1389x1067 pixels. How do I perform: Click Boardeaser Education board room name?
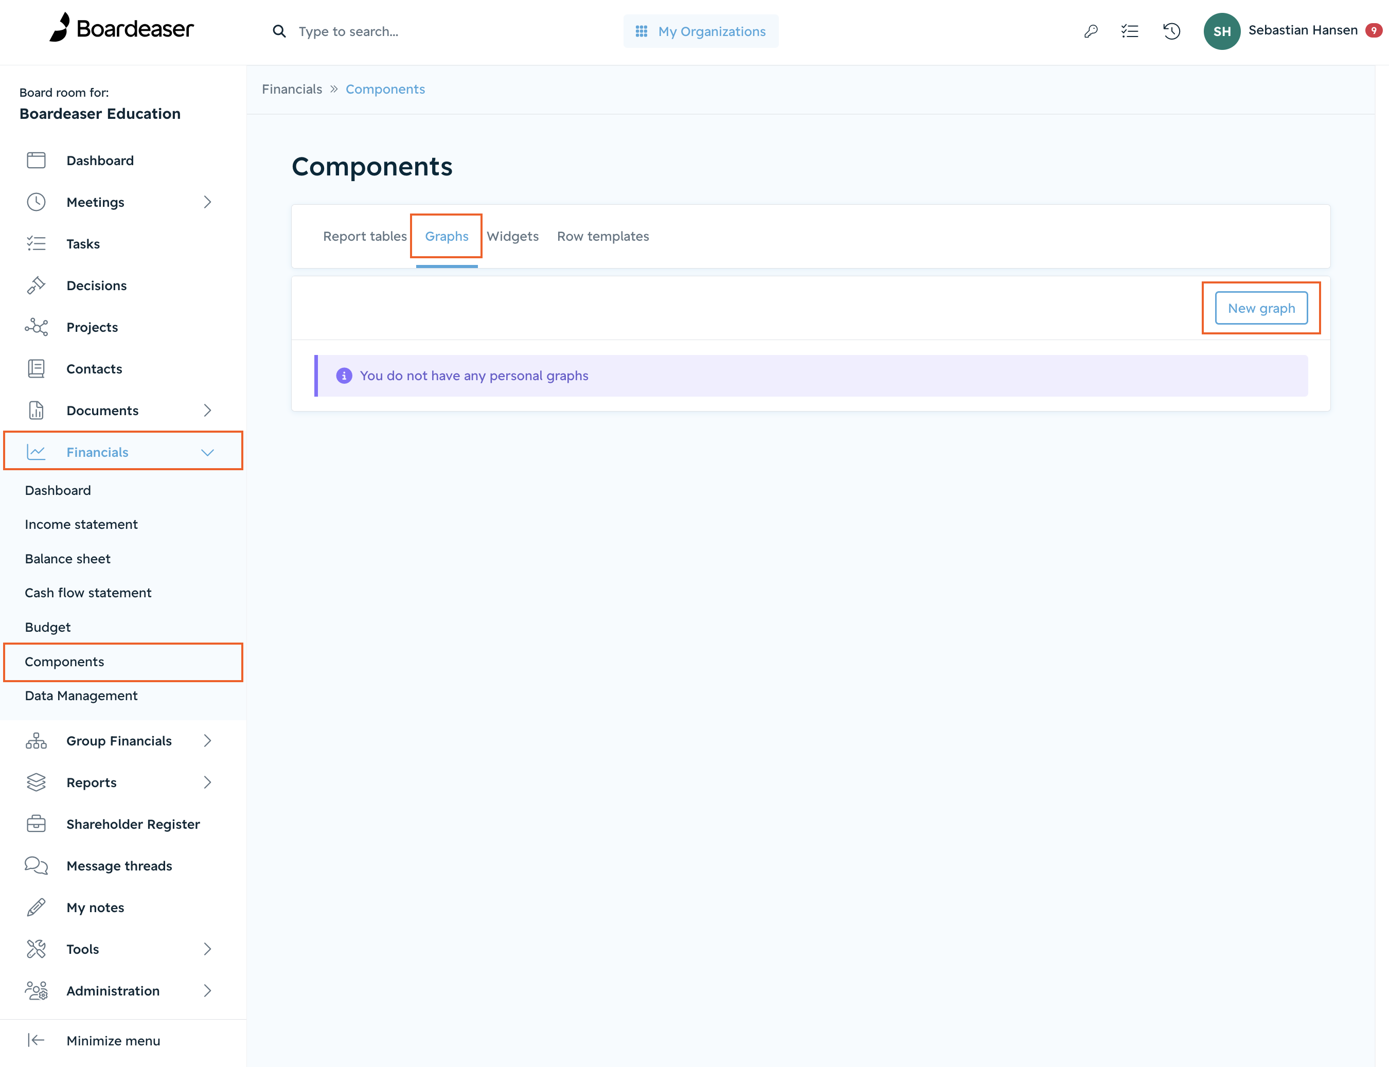click(x=100, y=114)
